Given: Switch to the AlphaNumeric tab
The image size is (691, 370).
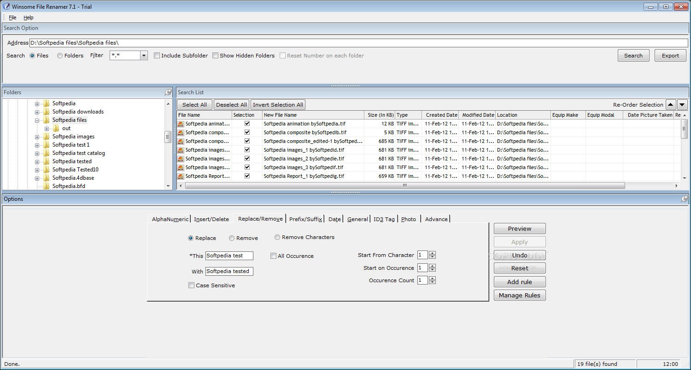Looking at the screenshot, I should coord(170,219).
